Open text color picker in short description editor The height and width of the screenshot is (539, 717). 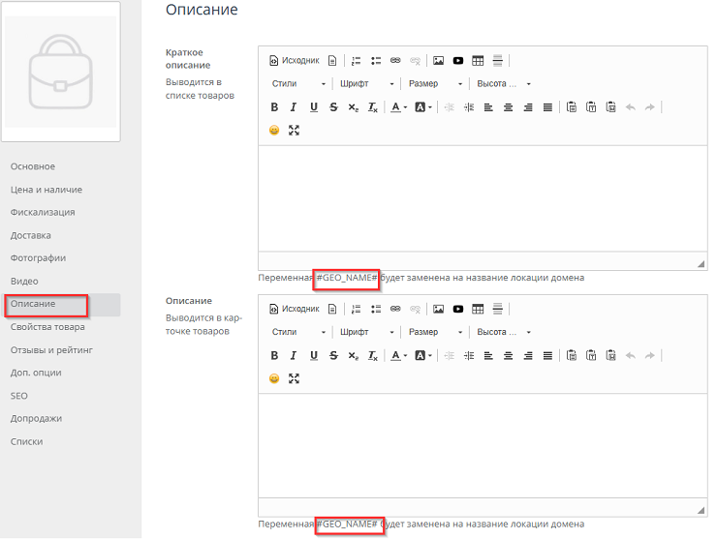(x=398, y=107)
